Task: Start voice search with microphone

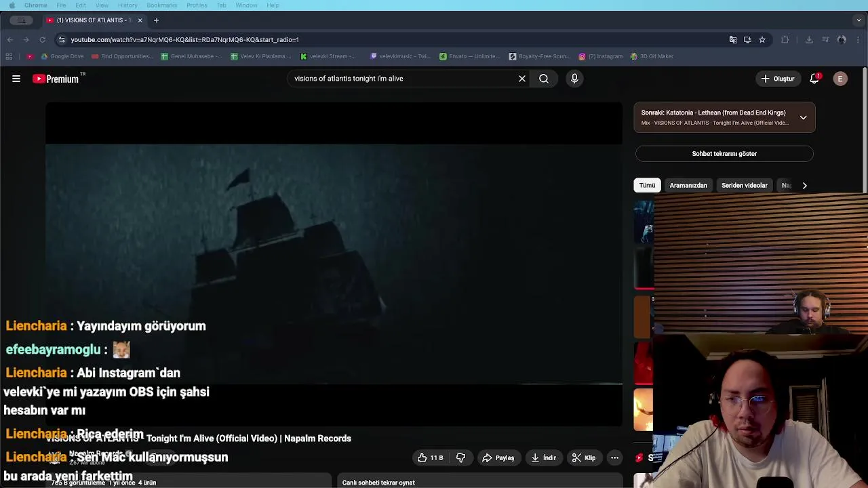Action: tap(574, 79)
